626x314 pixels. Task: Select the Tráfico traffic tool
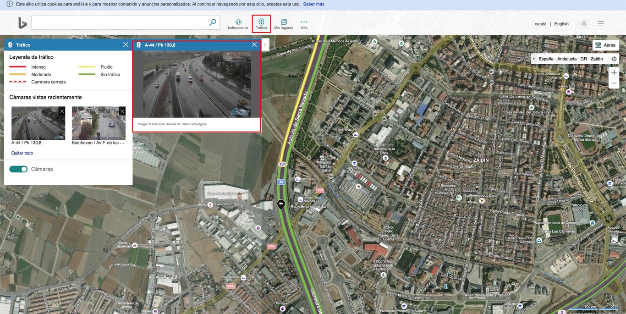pyautogui.click(x=261, y=23)
